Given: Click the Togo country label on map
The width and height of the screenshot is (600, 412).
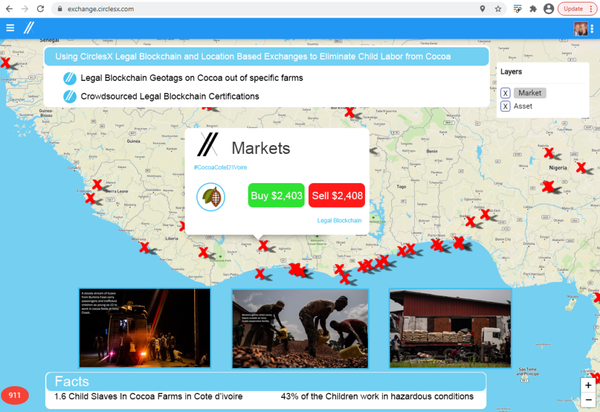Looking at the screenshot, I should pyautogui.click(x=401, y=187).
